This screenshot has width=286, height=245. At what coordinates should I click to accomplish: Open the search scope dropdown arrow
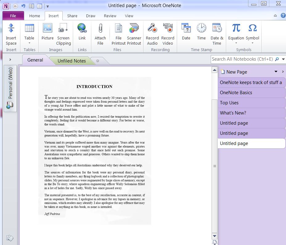pos(283,59)
